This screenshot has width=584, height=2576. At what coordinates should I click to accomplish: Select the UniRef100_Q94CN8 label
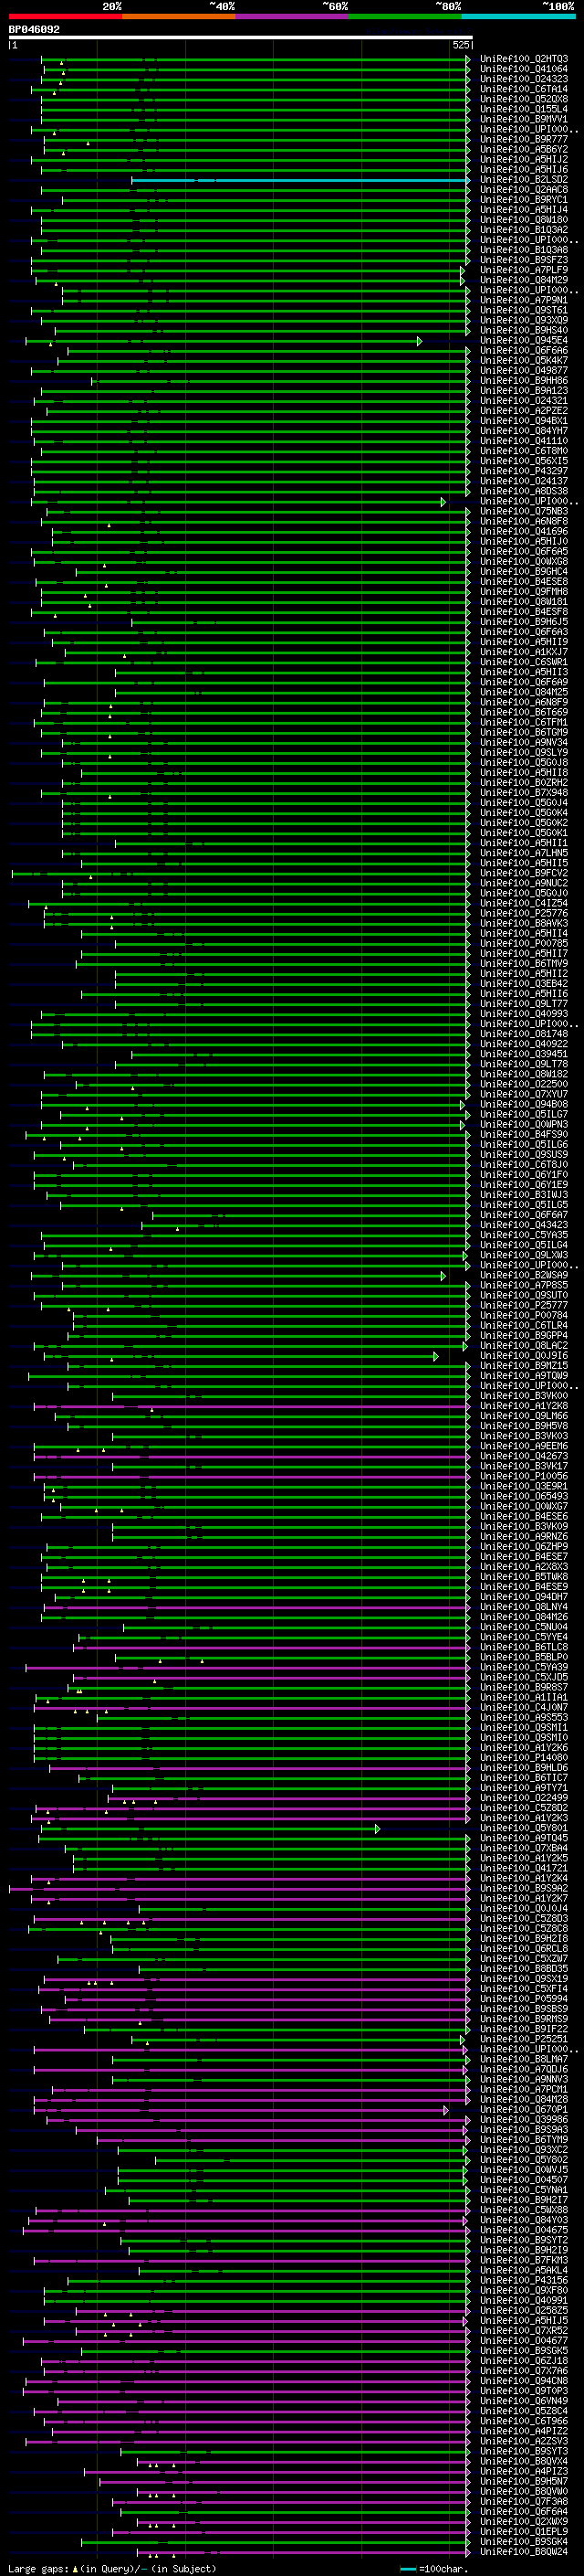tap(524, 2381)
